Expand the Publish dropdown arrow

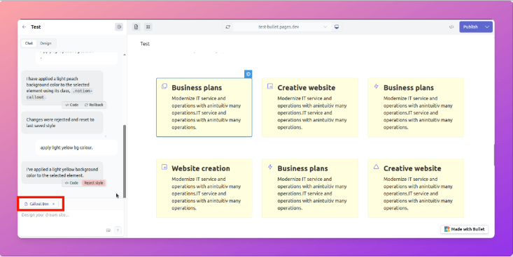click(x=487, y=27)
